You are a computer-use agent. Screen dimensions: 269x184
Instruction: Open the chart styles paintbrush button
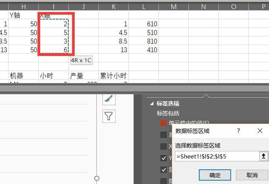coord(109,99)
